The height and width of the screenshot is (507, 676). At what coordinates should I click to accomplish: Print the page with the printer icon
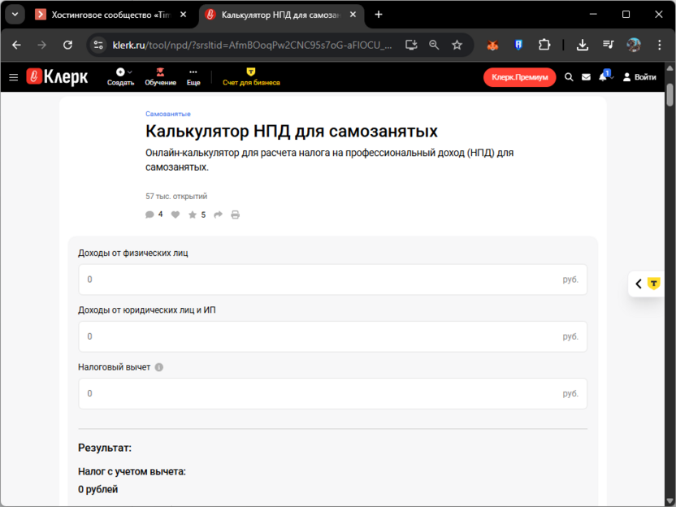(235, 214)
